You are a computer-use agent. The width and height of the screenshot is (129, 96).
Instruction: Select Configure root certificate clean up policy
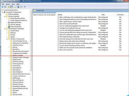click(x=70, y=28)
